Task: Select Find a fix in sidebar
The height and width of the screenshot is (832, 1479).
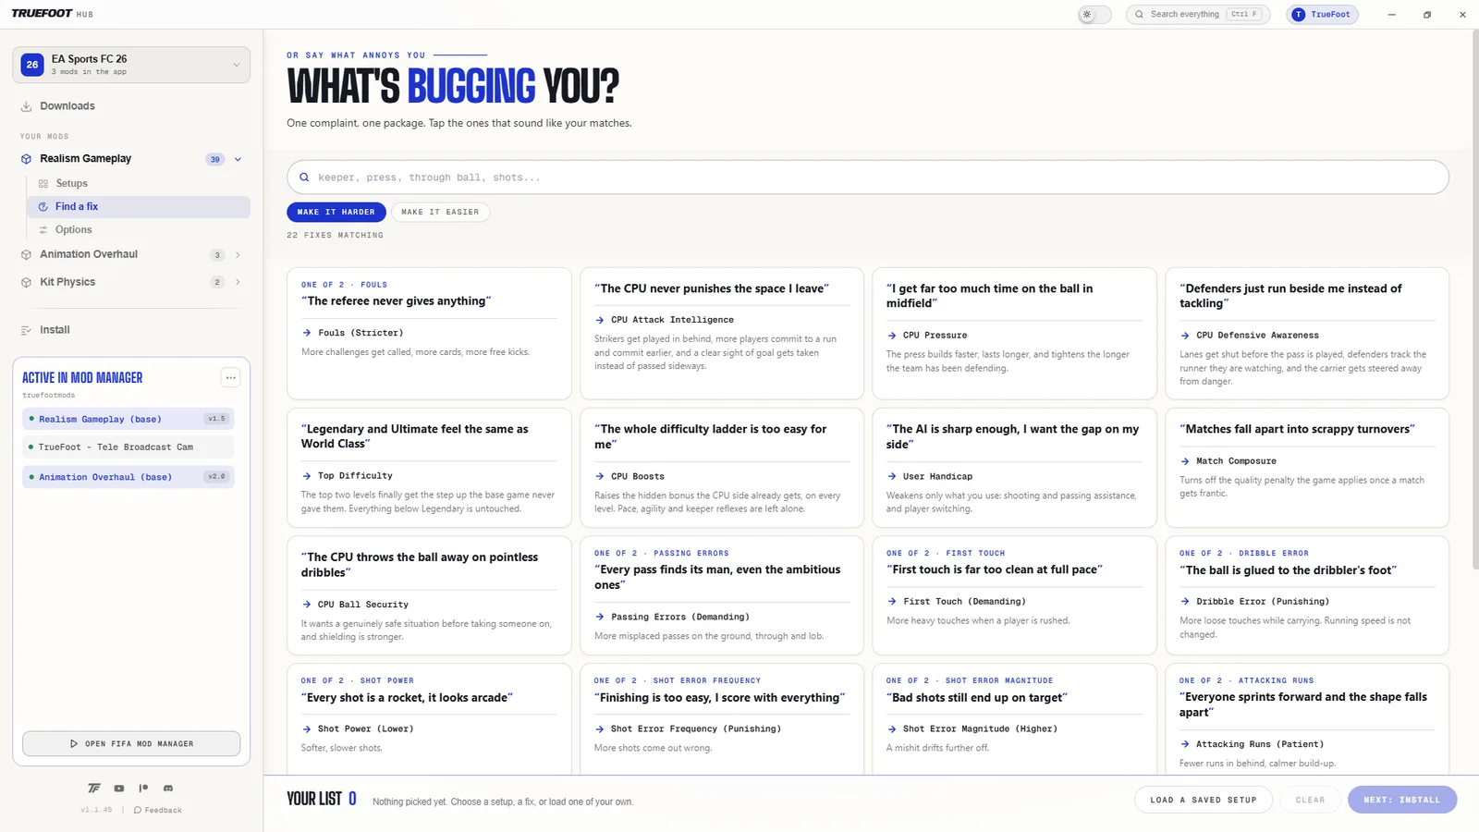Action: pyautogui.click(x=139, y=207)
